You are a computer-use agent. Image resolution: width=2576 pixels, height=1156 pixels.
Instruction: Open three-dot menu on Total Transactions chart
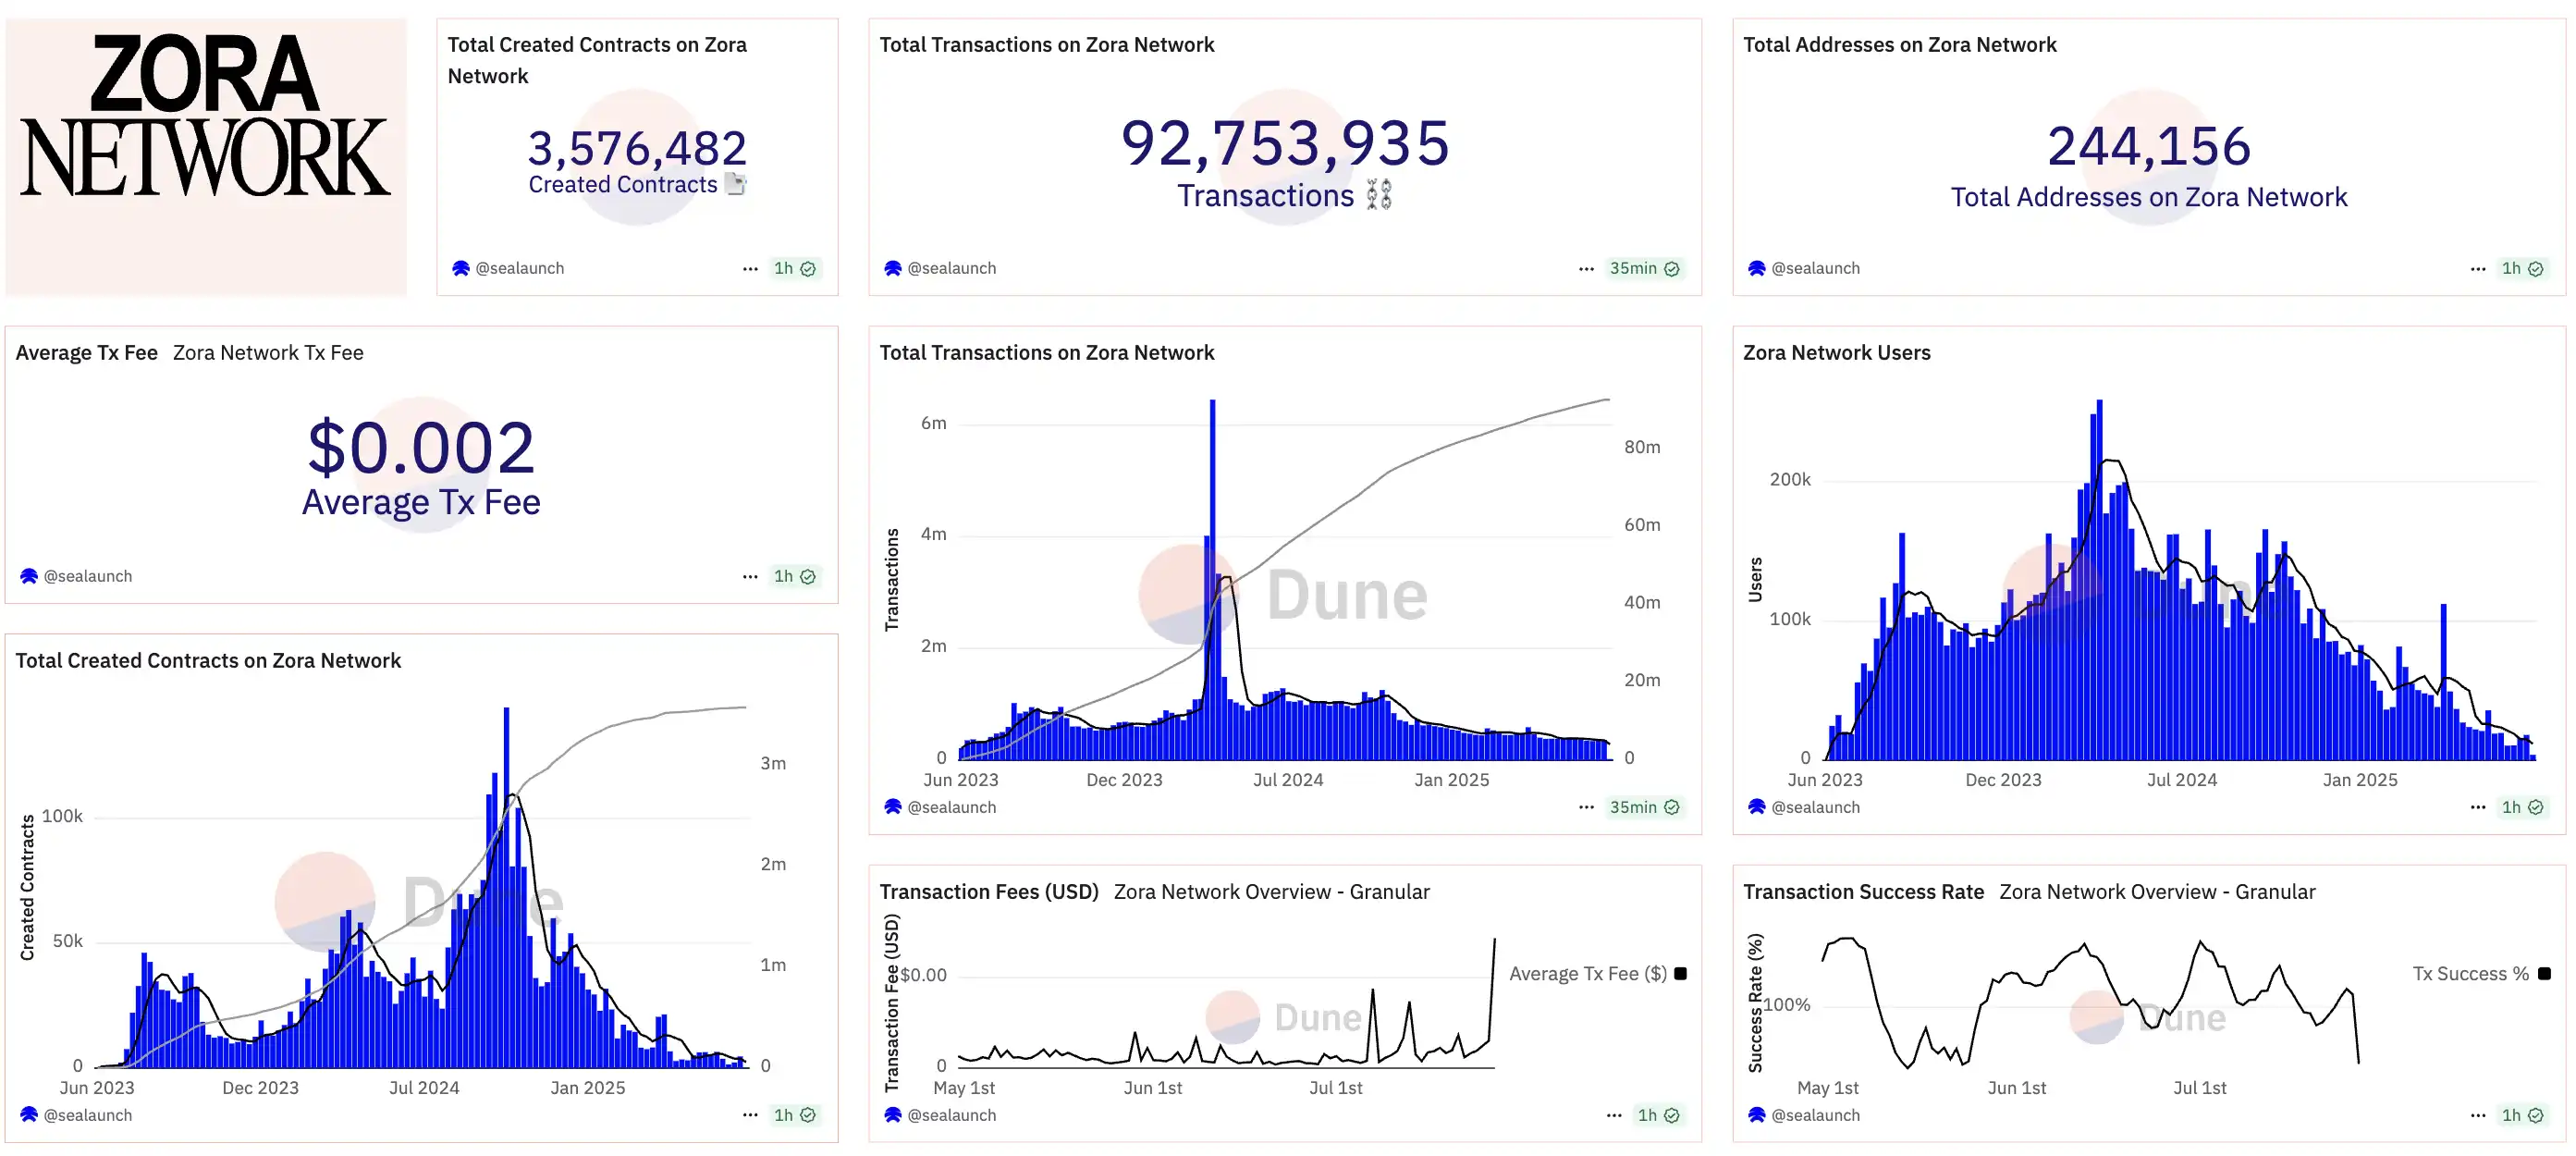point(1586,807)
